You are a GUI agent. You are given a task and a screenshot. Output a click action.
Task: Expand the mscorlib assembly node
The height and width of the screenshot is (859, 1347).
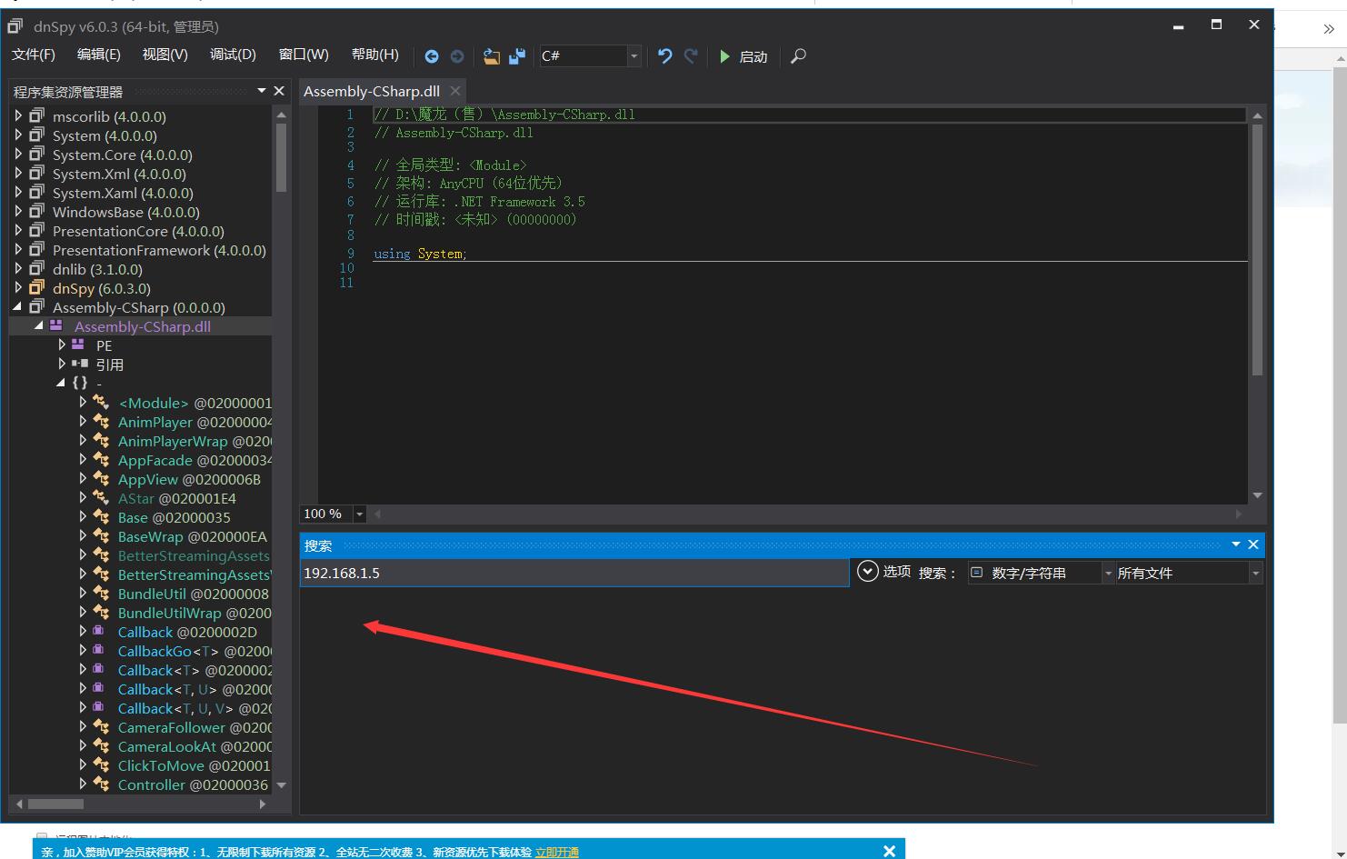click(x=18, y=116)
